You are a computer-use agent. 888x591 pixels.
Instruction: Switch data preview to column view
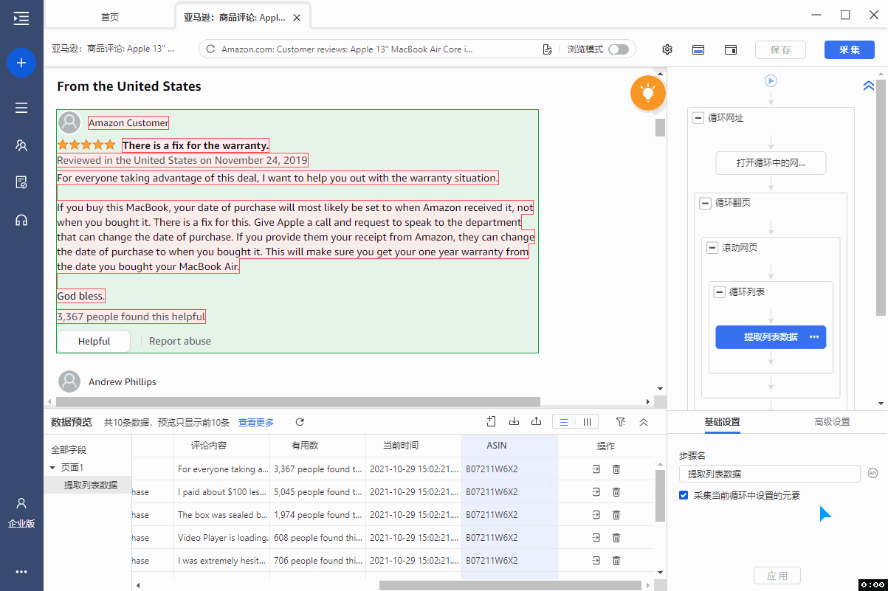click(x=587, y=422)
